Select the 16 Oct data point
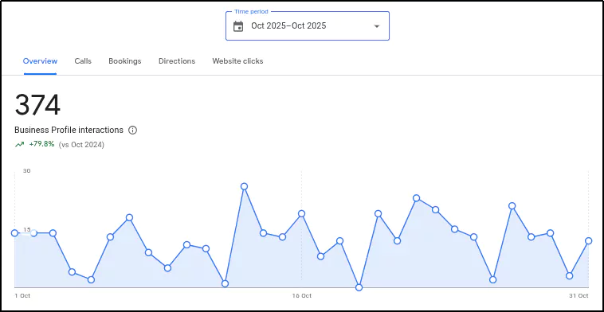 point(302,214)
